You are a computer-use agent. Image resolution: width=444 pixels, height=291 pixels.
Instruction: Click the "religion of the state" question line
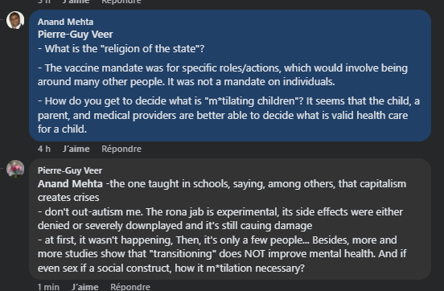[x=121, y=49]
